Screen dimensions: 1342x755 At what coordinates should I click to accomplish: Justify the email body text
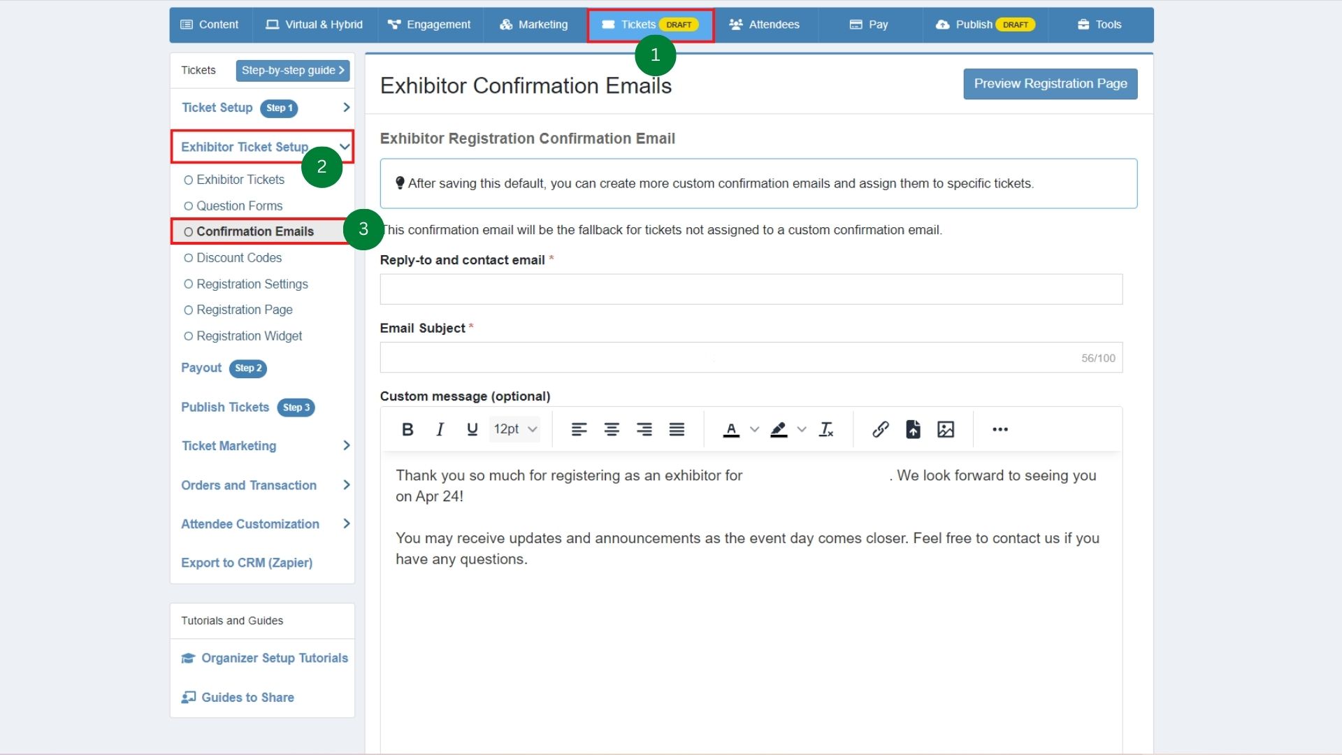(677, 429)
